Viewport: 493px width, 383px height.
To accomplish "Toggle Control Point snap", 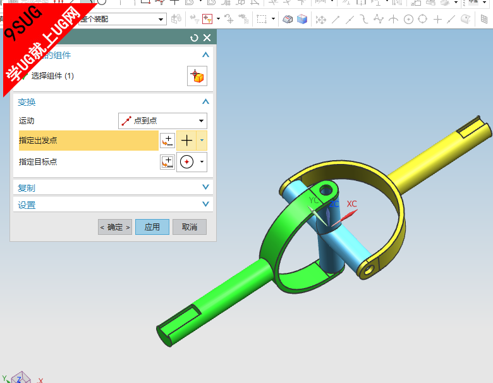I will (364, 19).
